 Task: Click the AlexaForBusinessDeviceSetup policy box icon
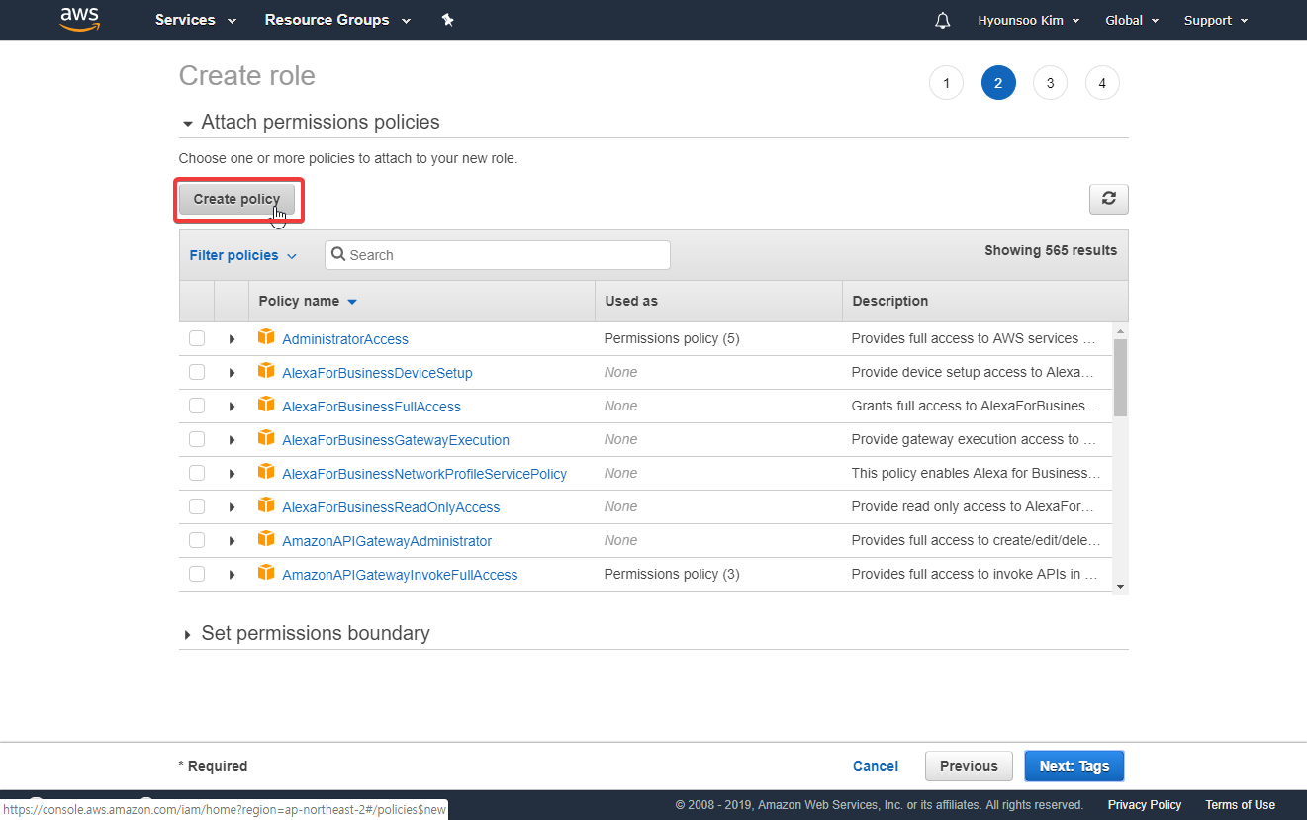tap(266, 371)
